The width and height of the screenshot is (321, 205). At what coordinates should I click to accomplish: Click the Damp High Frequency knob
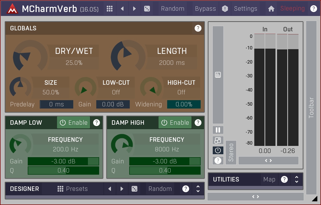click(122, 144)
